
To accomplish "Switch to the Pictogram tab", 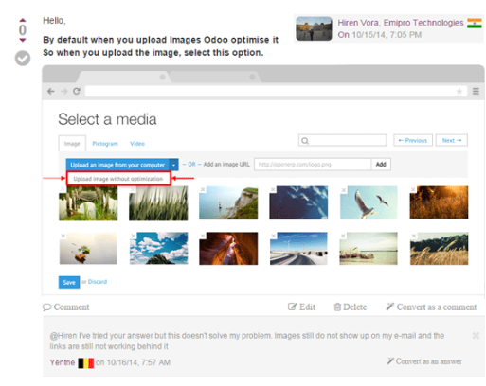I will 105,144.
